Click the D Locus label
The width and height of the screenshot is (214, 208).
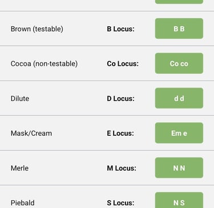120,98
